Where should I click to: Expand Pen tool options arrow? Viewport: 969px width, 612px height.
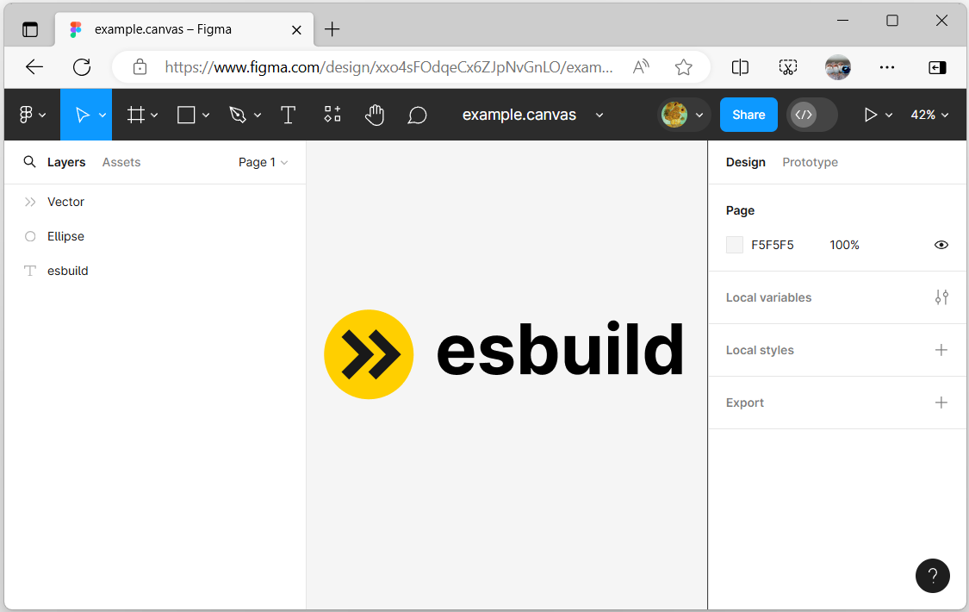258,115
